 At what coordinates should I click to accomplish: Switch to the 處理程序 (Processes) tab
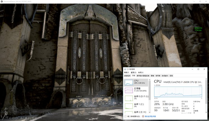(x=127, y=76)
